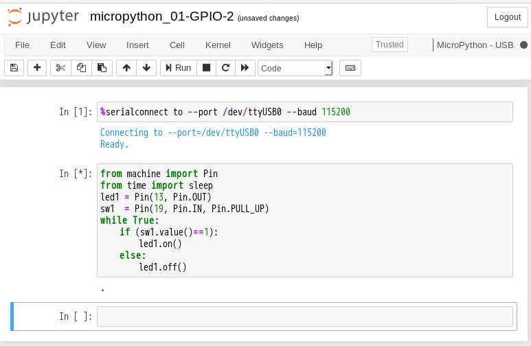Interrupt the kernel with stop icon
The width and height of the screenshot is (531, 346).
205,68
